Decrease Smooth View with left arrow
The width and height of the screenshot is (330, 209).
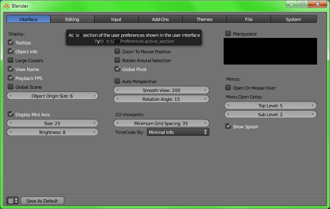(117, 90)
